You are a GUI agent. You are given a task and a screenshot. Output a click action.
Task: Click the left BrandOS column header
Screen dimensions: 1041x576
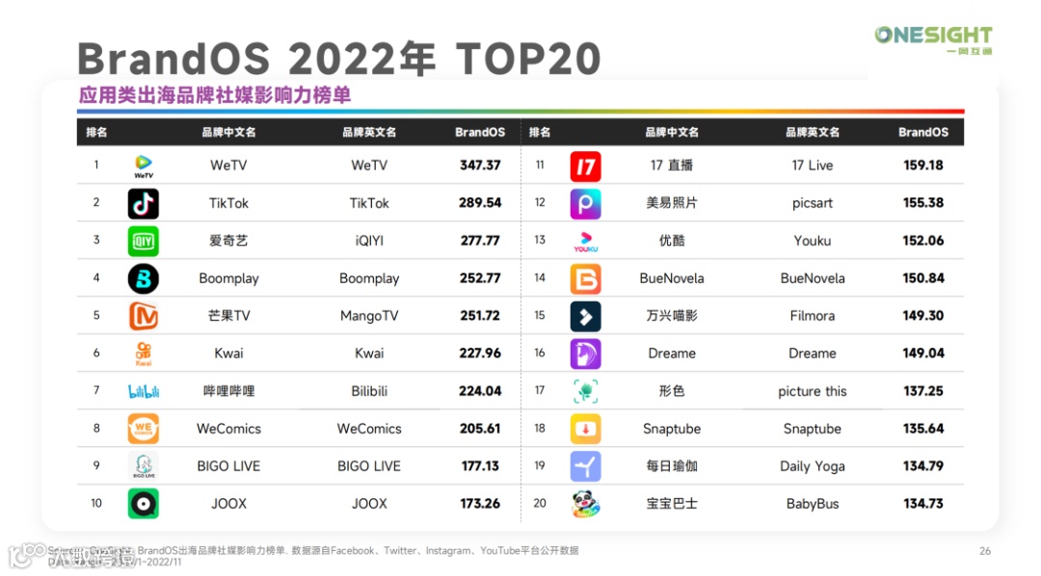click(x=480, y=132)
